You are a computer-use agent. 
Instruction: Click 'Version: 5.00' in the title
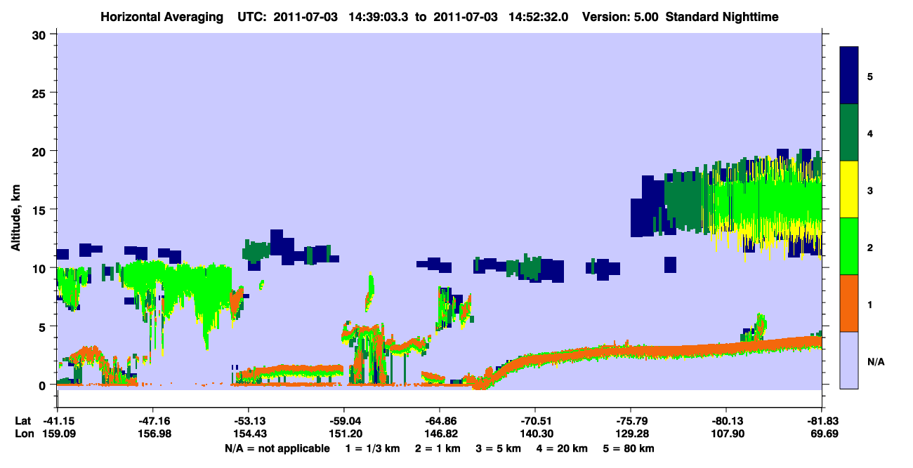(620, 17)
